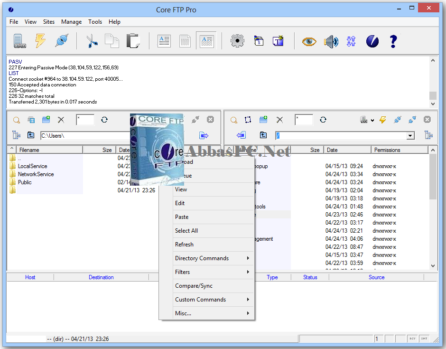Expand the remote path dropdown

[x=410, y=136]
